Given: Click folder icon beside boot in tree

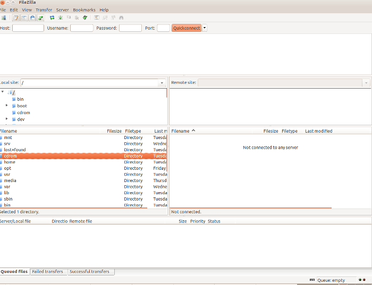Looking at the screenshot, I should click(14, 106).
